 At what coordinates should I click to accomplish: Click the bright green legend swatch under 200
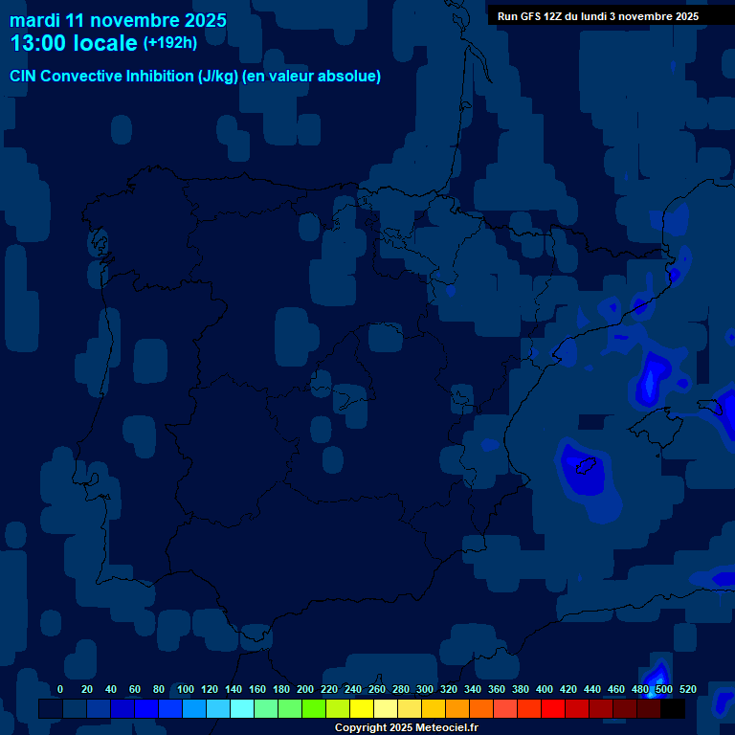coord(314,708)
